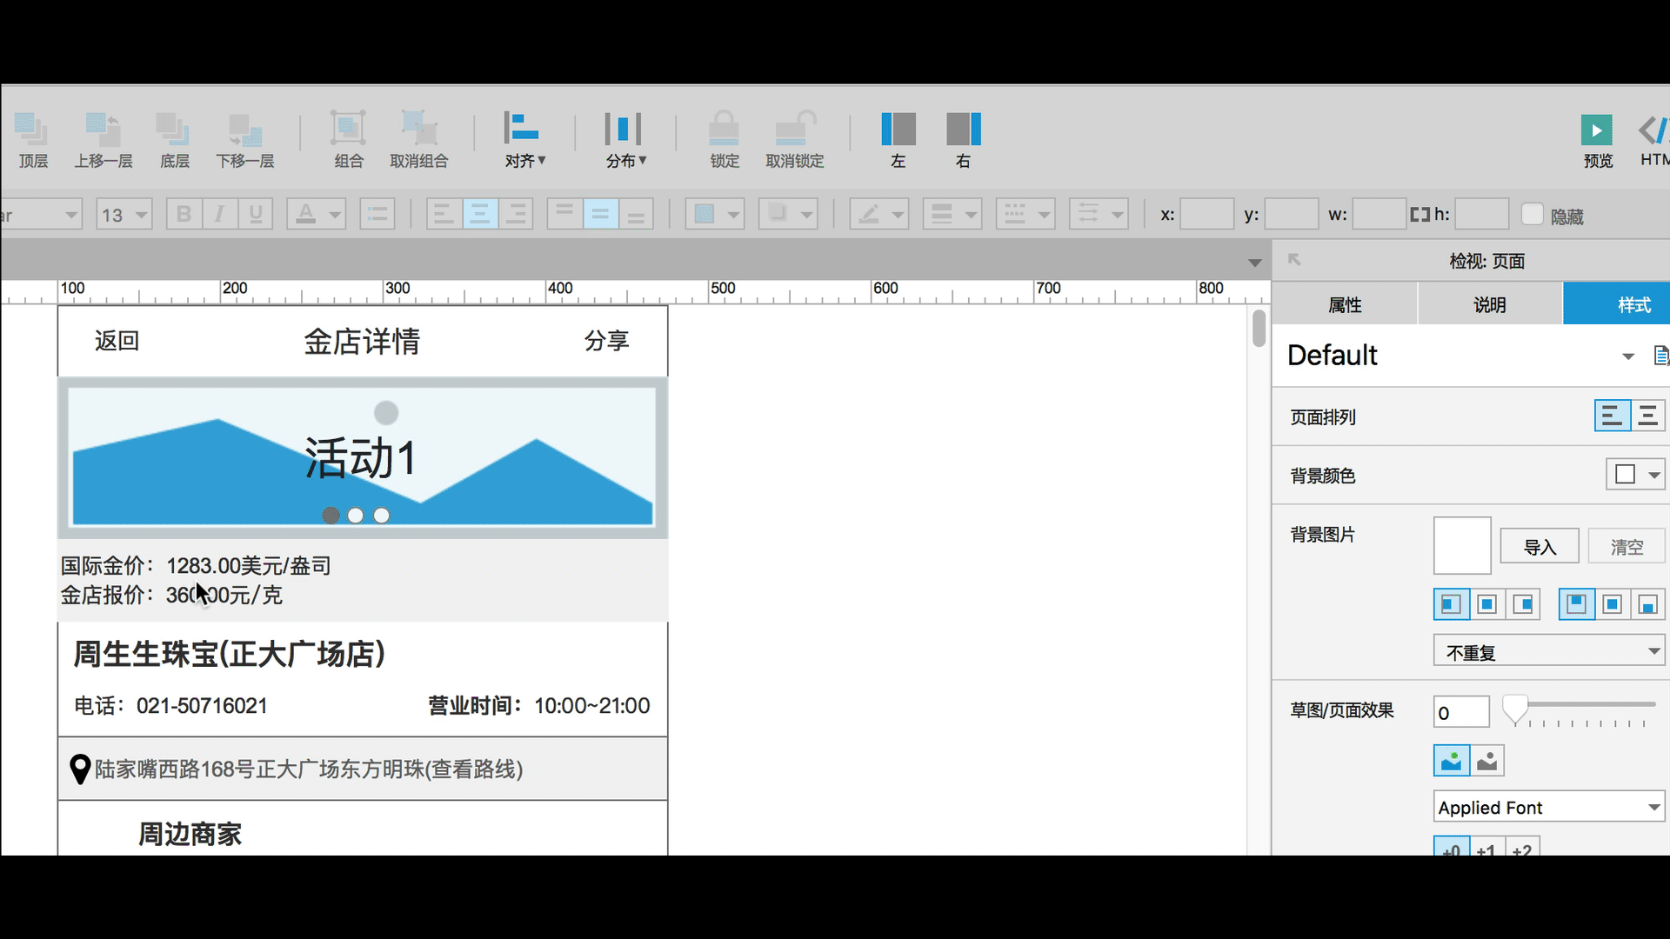This screenshot has width=1670, height=939.
Task: Click the 锁定 lock icon
Action: 724,130
